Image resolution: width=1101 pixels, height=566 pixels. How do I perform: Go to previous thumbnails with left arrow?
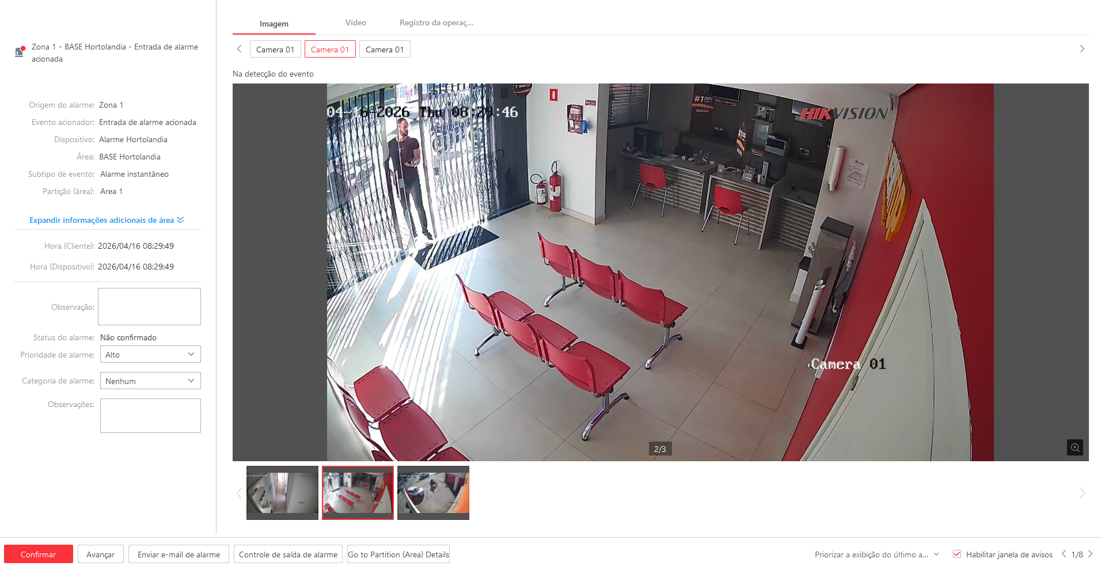240,493
